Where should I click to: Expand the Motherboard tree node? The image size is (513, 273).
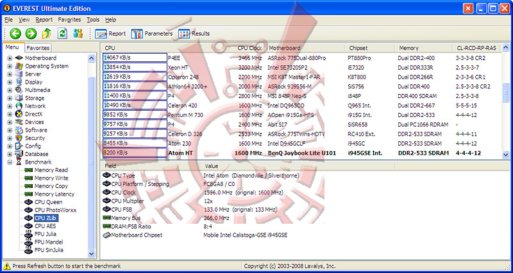pyautogui.click(x=10, y=58)
